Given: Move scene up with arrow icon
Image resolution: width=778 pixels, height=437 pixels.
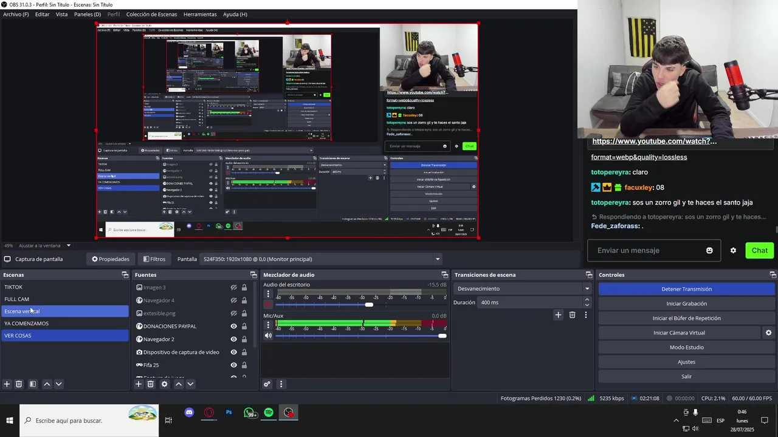Looking at the screenshot, I should pyautogui.click(x=47, y=384).
